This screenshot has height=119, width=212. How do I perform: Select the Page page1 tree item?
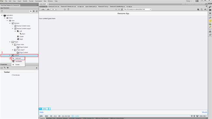click(x=21, y=50)
